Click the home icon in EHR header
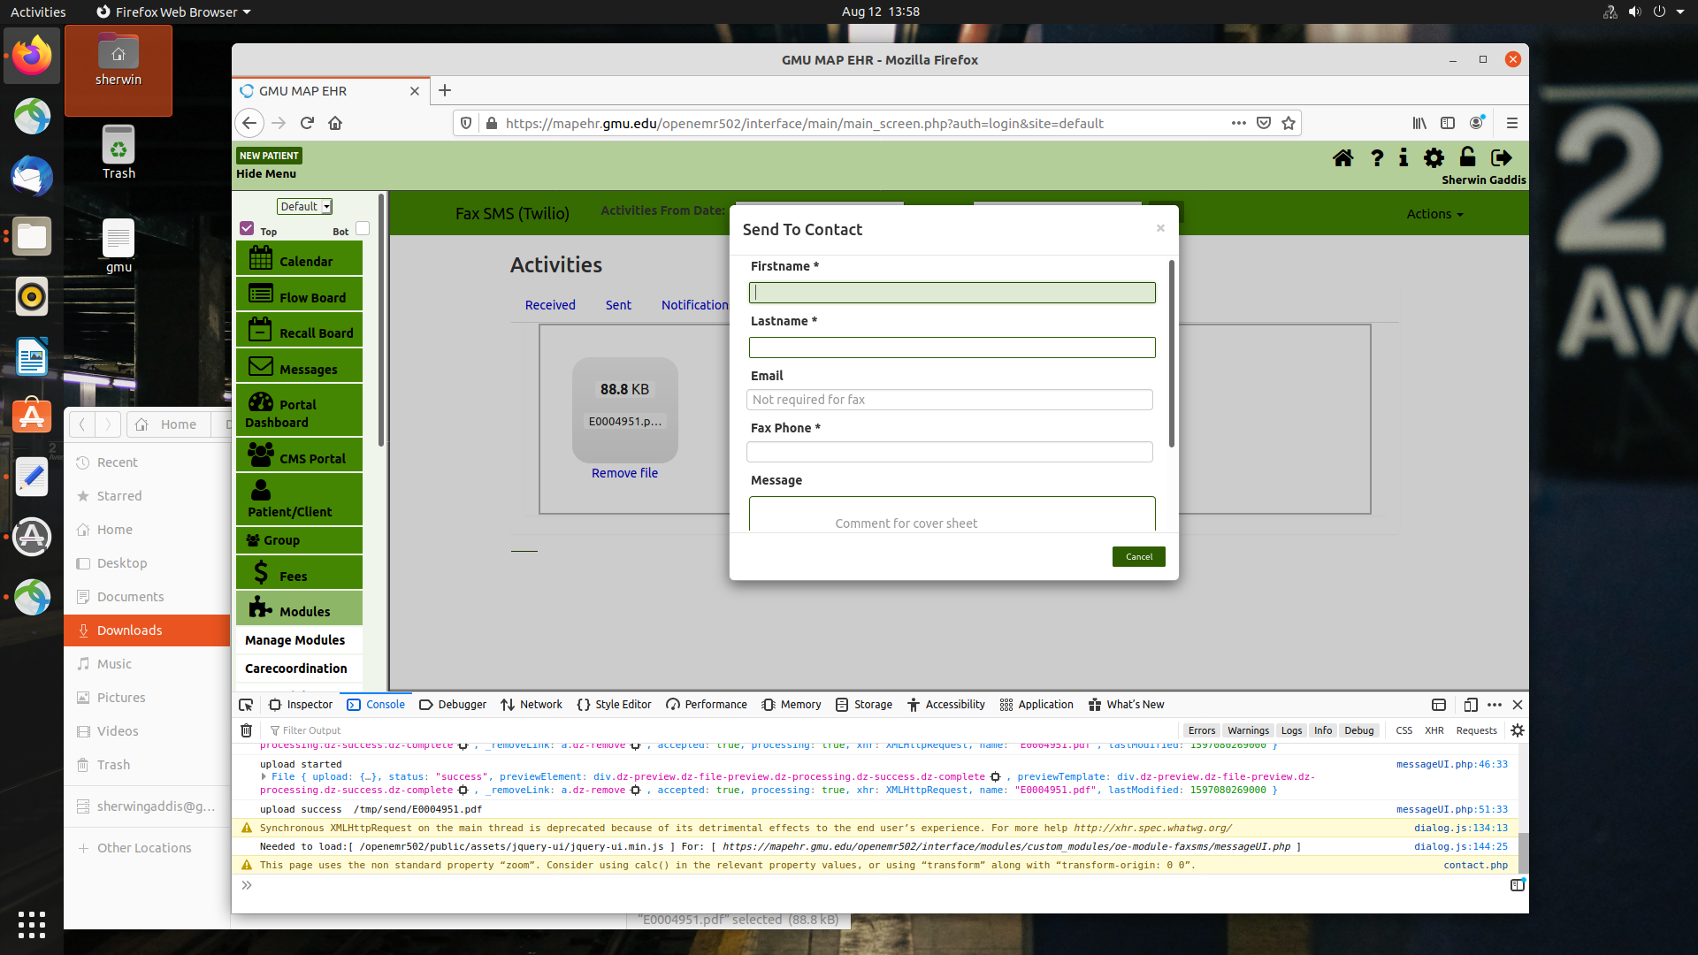Image resolution: width=1698 pixels, height=955 pixels. (x=1342, y=158)
